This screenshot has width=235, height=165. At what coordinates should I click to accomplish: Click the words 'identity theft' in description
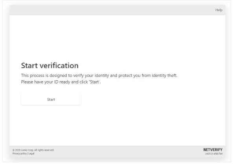[164, 75]
